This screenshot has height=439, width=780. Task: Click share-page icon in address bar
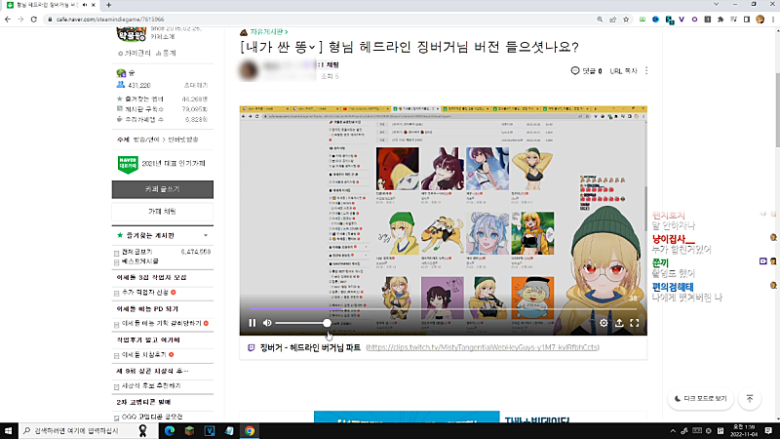613,20
